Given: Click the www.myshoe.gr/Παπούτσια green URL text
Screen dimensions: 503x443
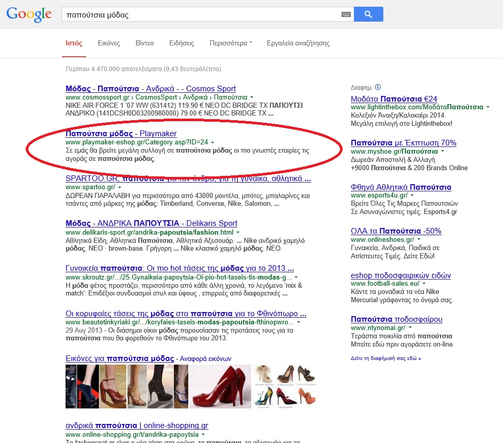Looking at the screenshot, I should (x=394, y=151).
